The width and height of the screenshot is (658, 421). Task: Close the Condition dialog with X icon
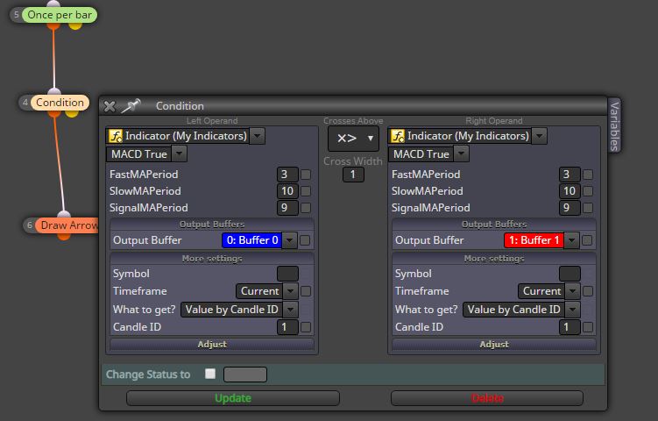pyautogui.click(x=110, y=106)
